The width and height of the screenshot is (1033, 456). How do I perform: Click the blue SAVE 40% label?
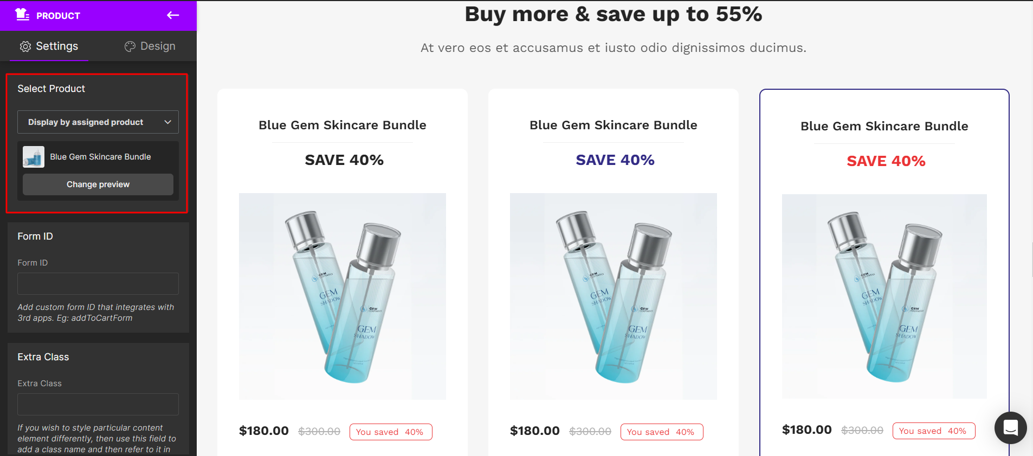pos(615,160)
